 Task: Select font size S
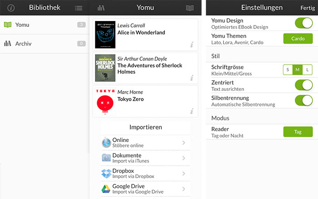[288, 70]
